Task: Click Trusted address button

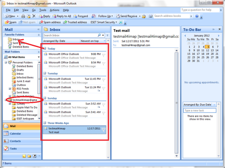Action: coord(75,22)
